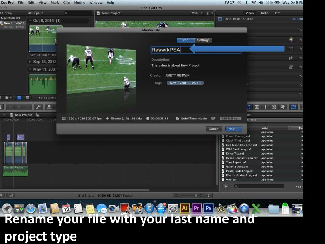Open Final Cut Pro clapperboard in dock
325x244 pixels.
tap(232, 208)
